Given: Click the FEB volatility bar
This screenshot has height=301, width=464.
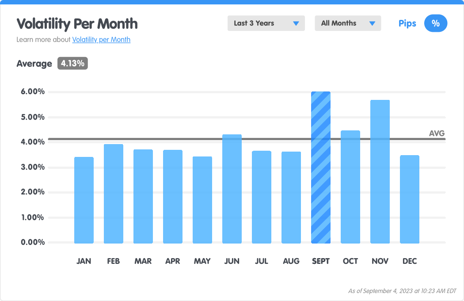Looking at the screenshot, I should click(114, 194).
